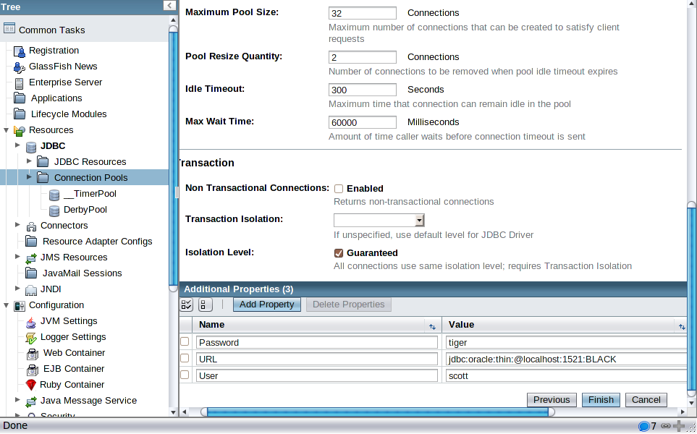Enable Non Transactional Connections
Image resolution: width=697 pixels, height=434 pixels.
[338, 188]
